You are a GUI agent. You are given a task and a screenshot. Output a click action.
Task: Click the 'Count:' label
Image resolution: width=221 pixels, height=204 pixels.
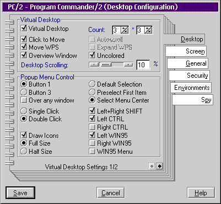pyautogui.click(x=96, y=30)
